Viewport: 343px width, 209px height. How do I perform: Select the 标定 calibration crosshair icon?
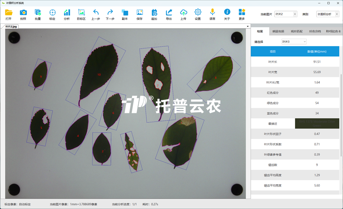coord(52,14)
